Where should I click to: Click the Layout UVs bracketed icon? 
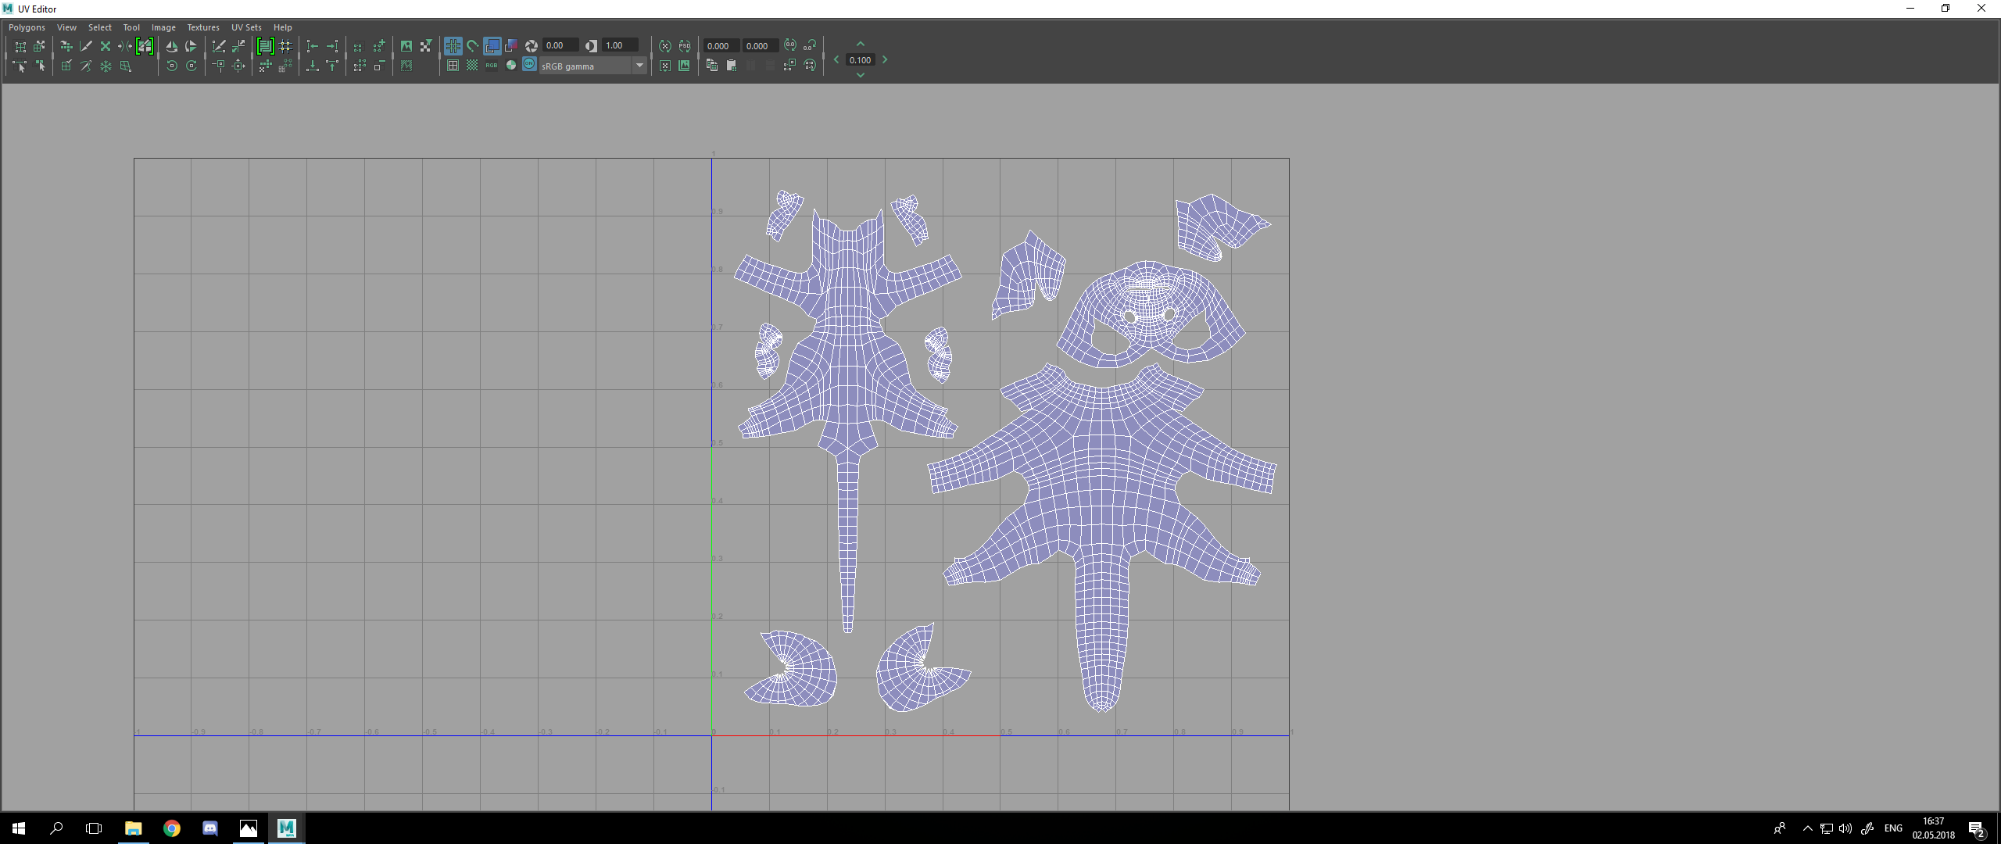(x=266, y=46)
